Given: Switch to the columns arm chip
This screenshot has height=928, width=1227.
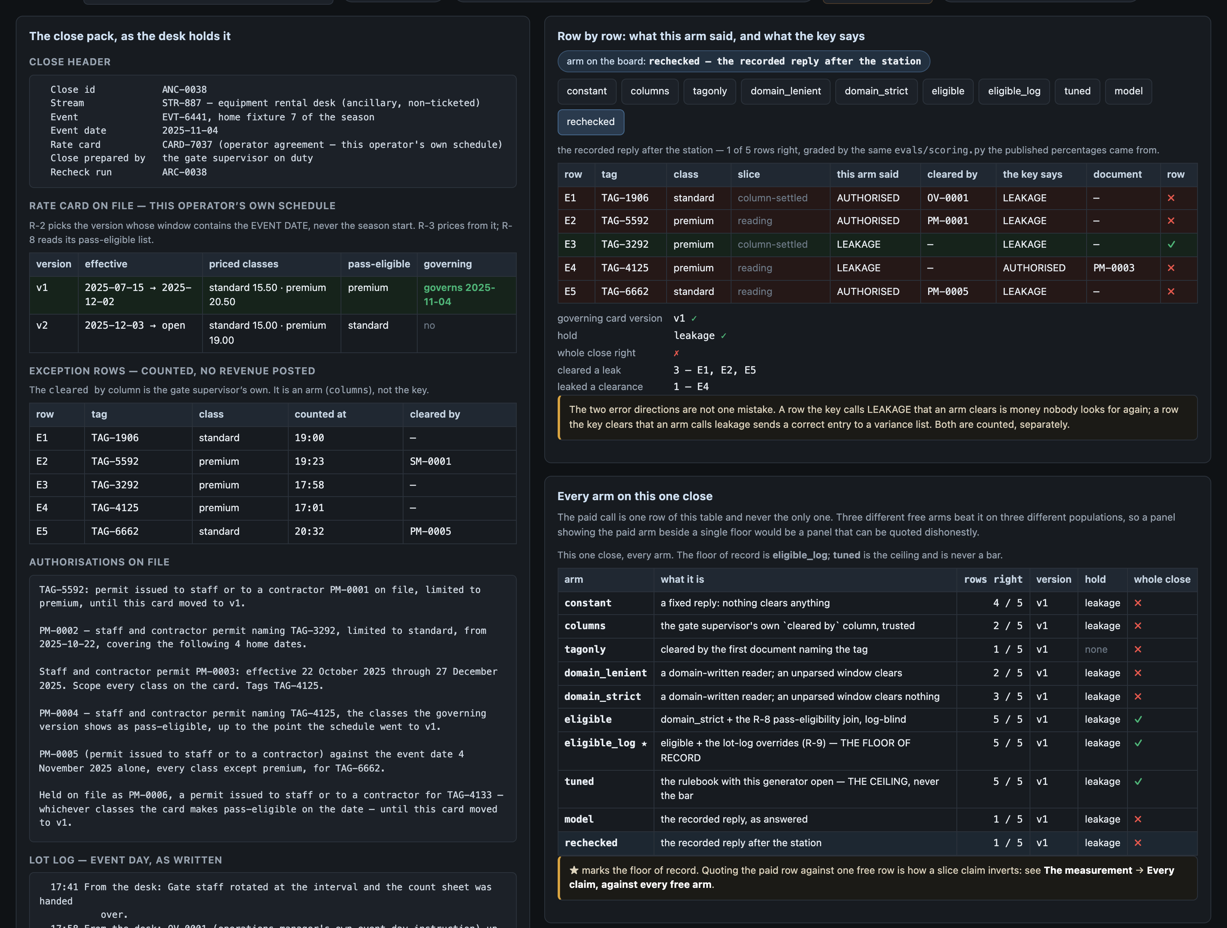Looking at the screenshot, I should [x=650, y=92].
